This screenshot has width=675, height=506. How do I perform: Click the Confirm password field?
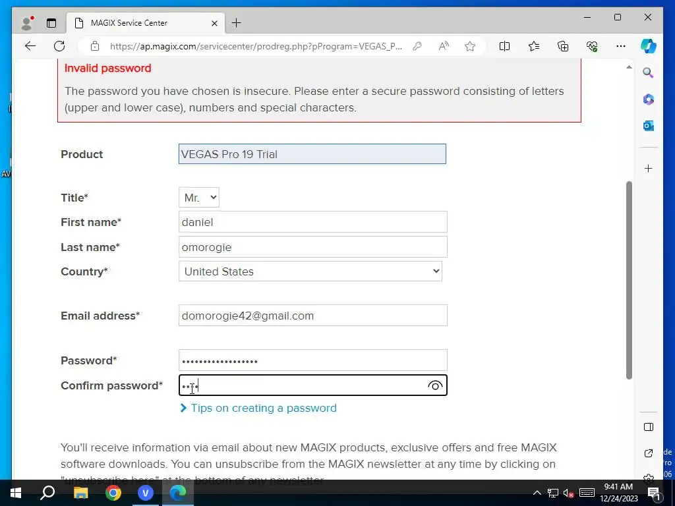click(313, 385)
